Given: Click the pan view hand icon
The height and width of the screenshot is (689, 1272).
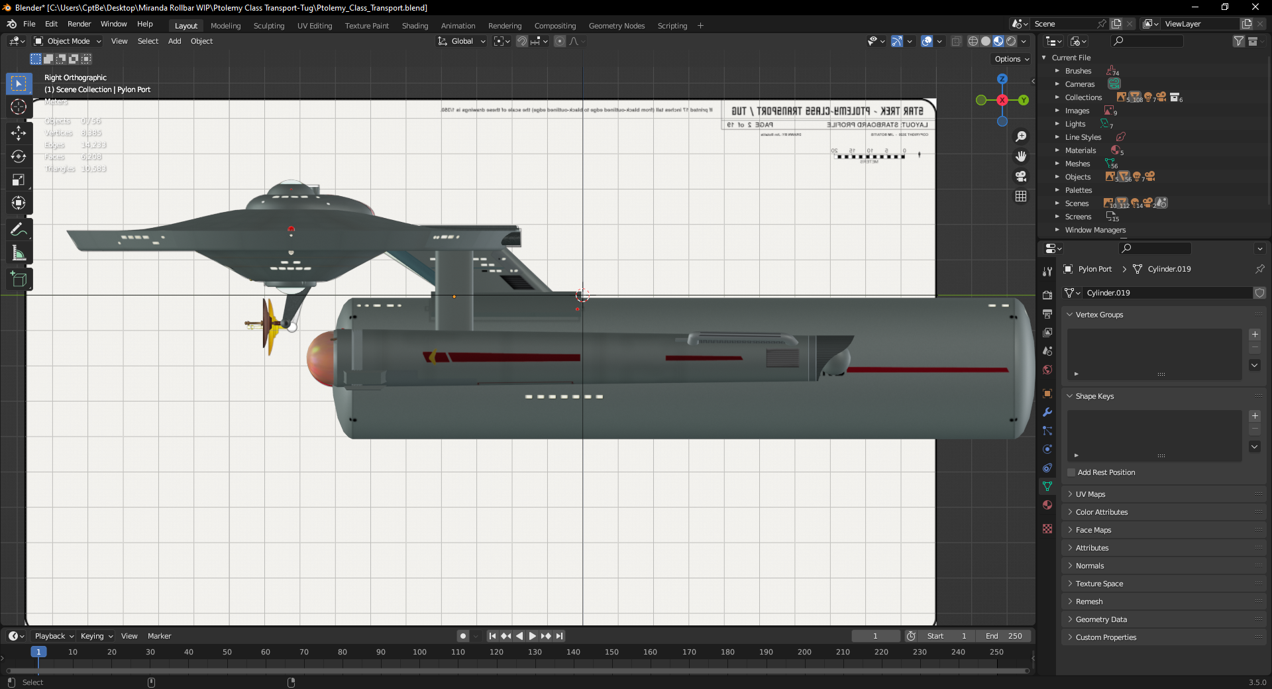Looking at the screenshot, I should 1021,156.
